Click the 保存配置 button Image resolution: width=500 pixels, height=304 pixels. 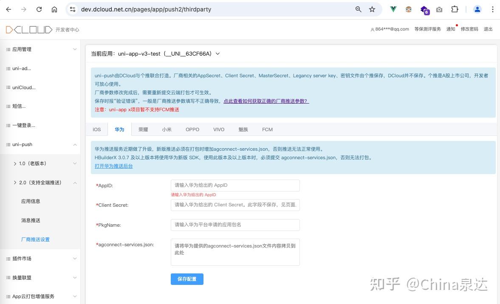click(187, 279)
